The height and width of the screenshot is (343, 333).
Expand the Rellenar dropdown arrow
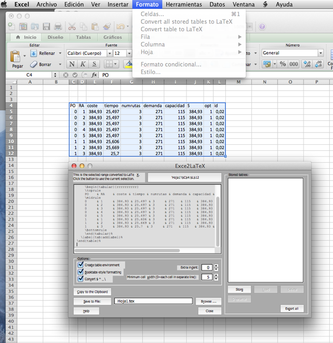click(x=60, y=53)
